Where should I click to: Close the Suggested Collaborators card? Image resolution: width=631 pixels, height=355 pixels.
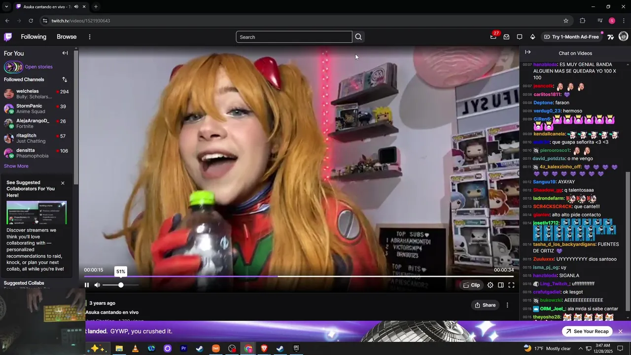click(63, 183)
